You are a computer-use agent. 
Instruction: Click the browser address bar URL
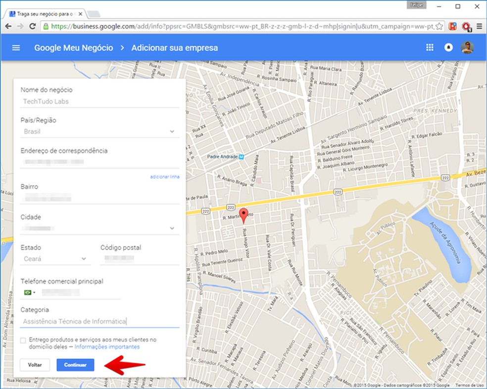(242, 26)
